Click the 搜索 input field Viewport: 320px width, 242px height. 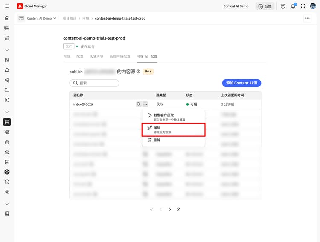click(x=94, y=83)
